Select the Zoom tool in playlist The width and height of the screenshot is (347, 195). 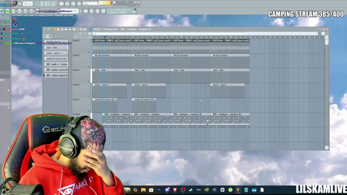81,29
